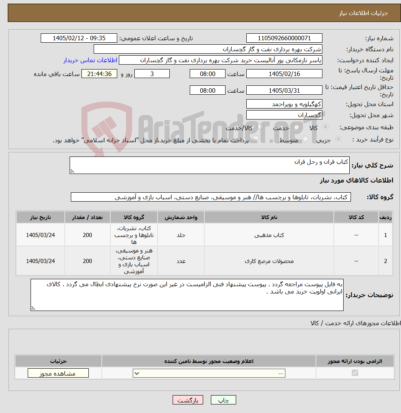Click the جزئیات column header
The width and height of the screenshot is (401, 413).
58,361
